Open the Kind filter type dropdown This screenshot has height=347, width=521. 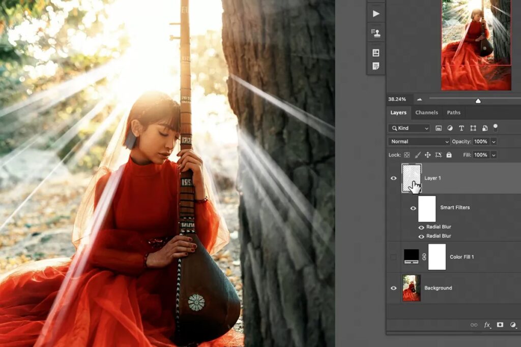coord(409,128)
